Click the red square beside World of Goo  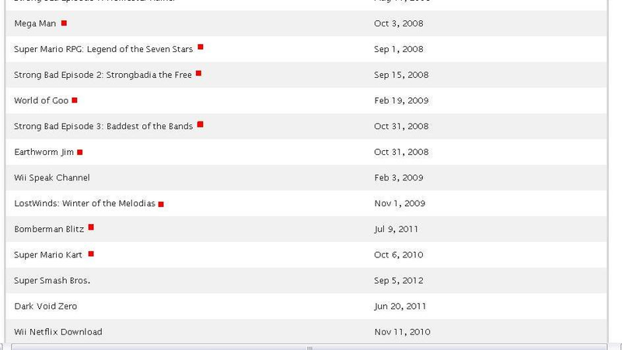(74, 100)
